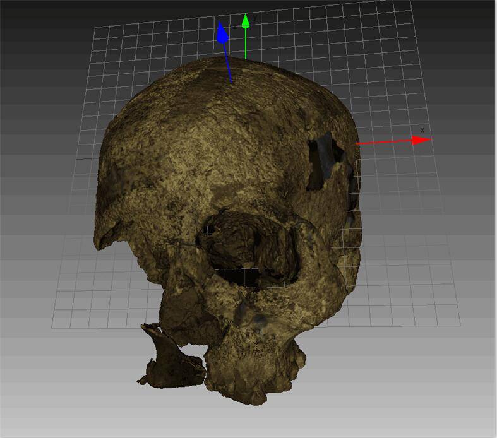
Task: Click the X axis label text
Action: click(422, 131)
